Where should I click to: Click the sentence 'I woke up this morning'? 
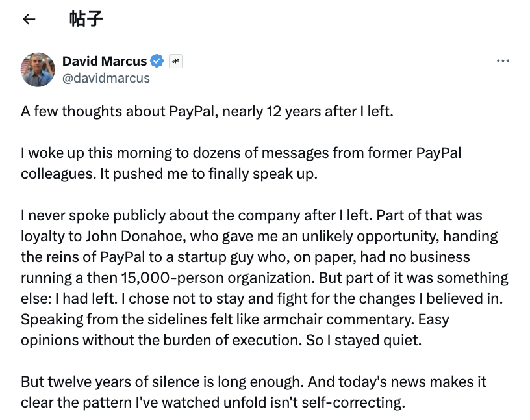[x=91, y=153]
